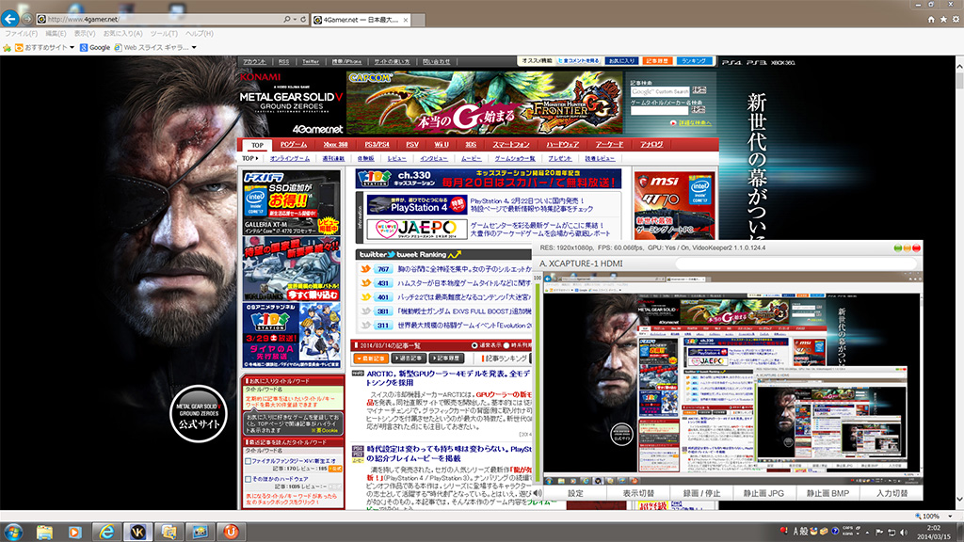Click the 録画 / 停止 button in VideoKeeper2
This screenshot has height=542, width=964.
tap(701, 493)
